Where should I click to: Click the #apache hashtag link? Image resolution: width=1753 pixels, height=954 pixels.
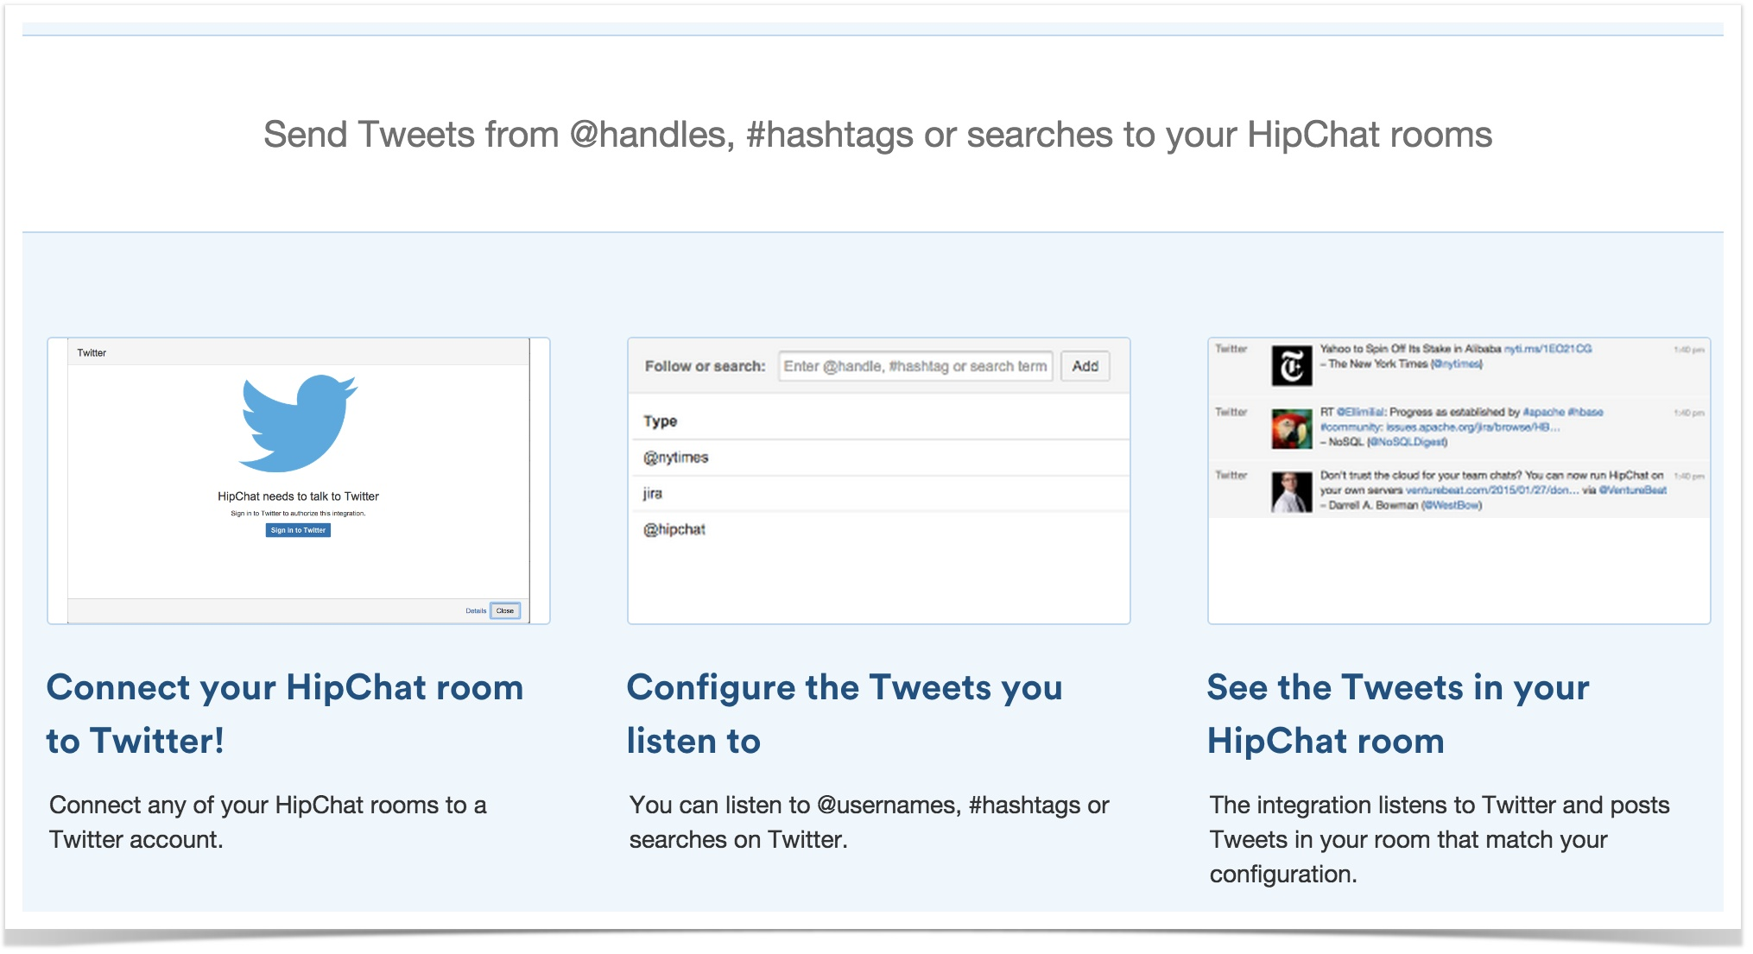(x=1543, y=413)
